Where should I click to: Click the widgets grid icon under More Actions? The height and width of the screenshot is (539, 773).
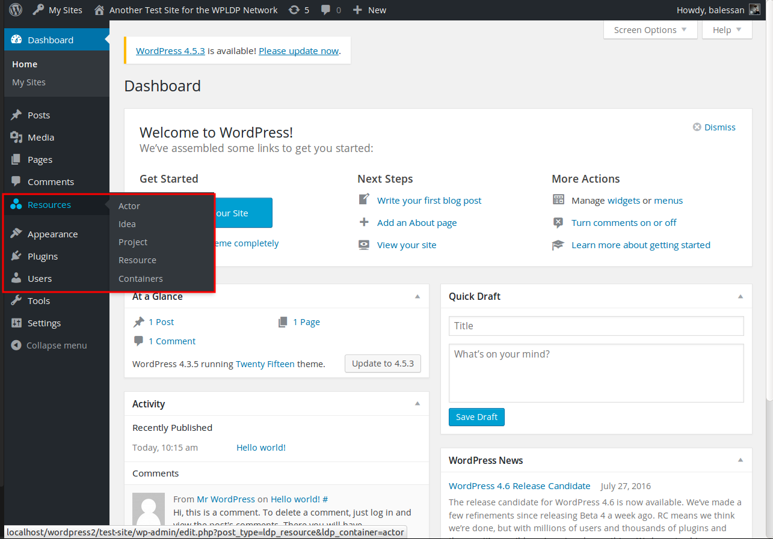tap(558, 199)
